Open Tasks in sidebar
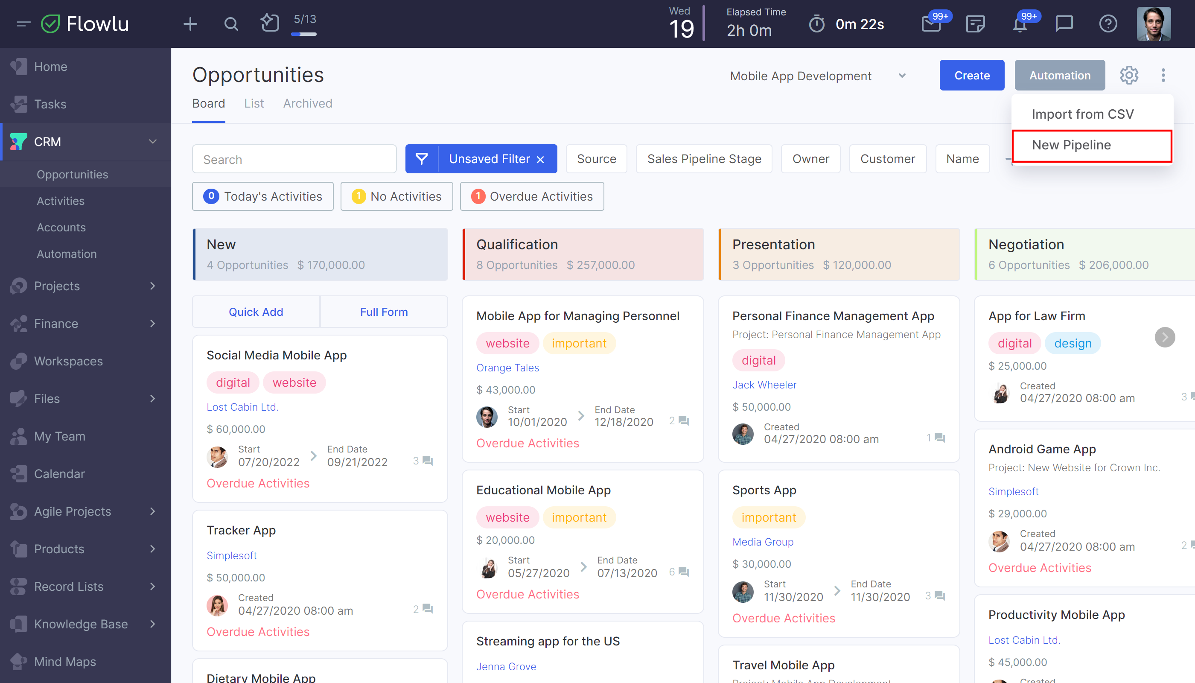The height and width of the screenshot is (683, 1195). [85, 104]
